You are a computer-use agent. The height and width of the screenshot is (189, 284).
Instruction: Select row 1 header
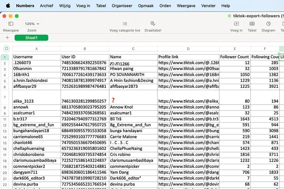pyautogui.click(x=5, y=57)
